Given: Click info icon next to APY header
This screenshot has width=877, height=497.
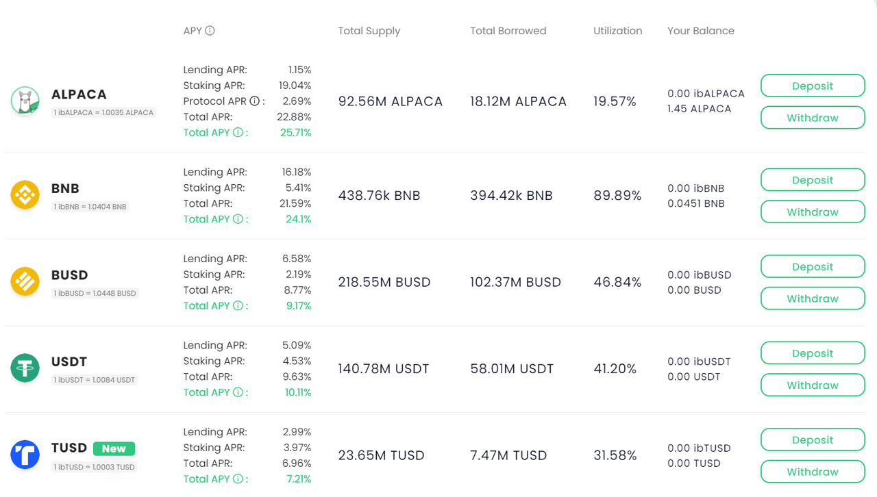Looking at the screenshot, I should tap(210, 31).
